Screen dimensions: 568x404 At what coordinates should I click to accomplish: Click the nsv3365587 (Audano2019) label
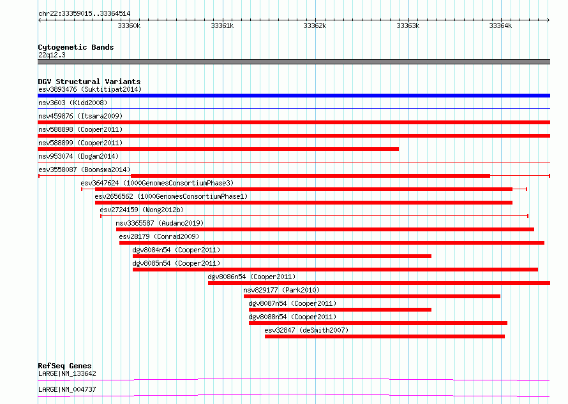tap(160, 223)
